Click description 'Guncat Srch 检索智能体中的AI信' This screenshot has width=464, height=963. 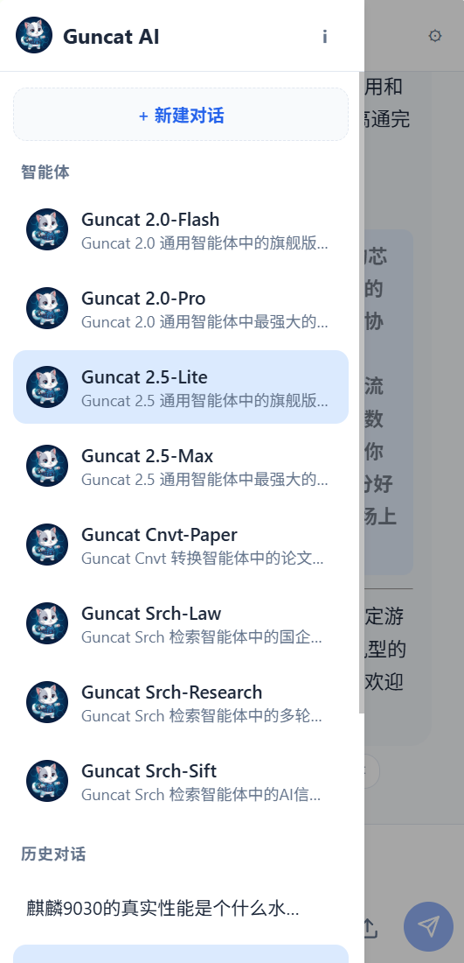202,795
